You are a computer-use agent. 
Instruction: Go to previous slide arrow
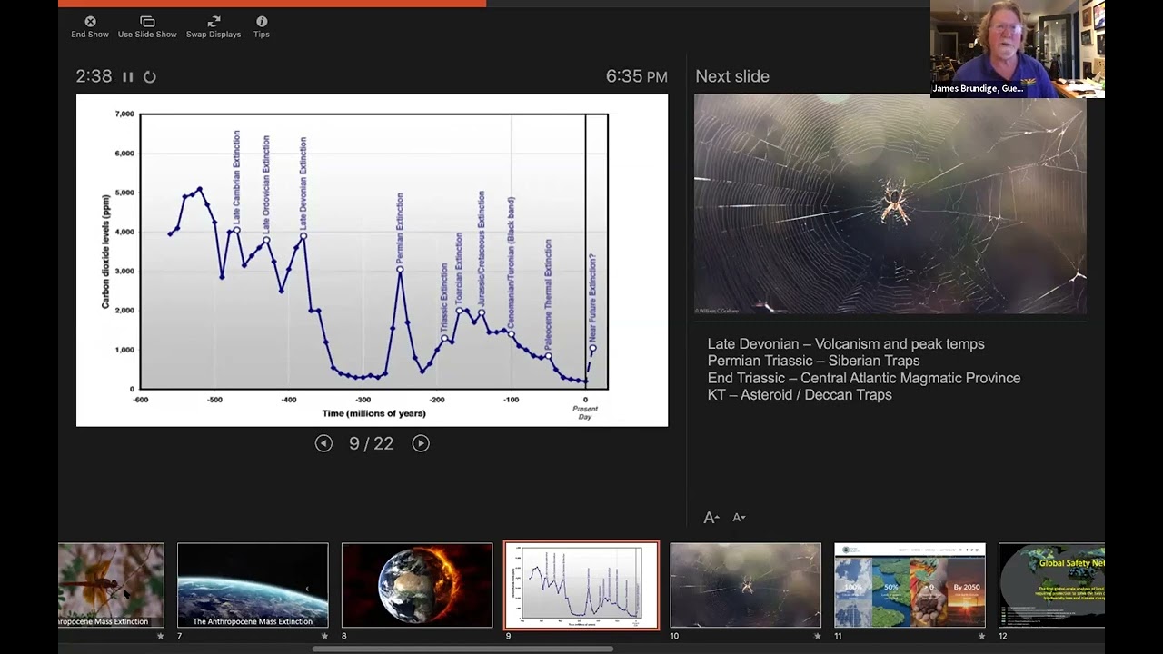click(323, 443)
